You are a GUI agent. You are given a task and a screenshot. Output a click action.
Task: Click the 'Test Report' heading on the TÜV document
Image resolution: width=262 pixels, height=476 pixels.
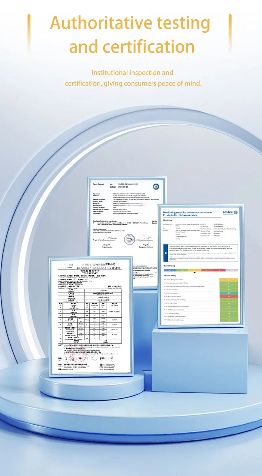click(x=98, y=184)
